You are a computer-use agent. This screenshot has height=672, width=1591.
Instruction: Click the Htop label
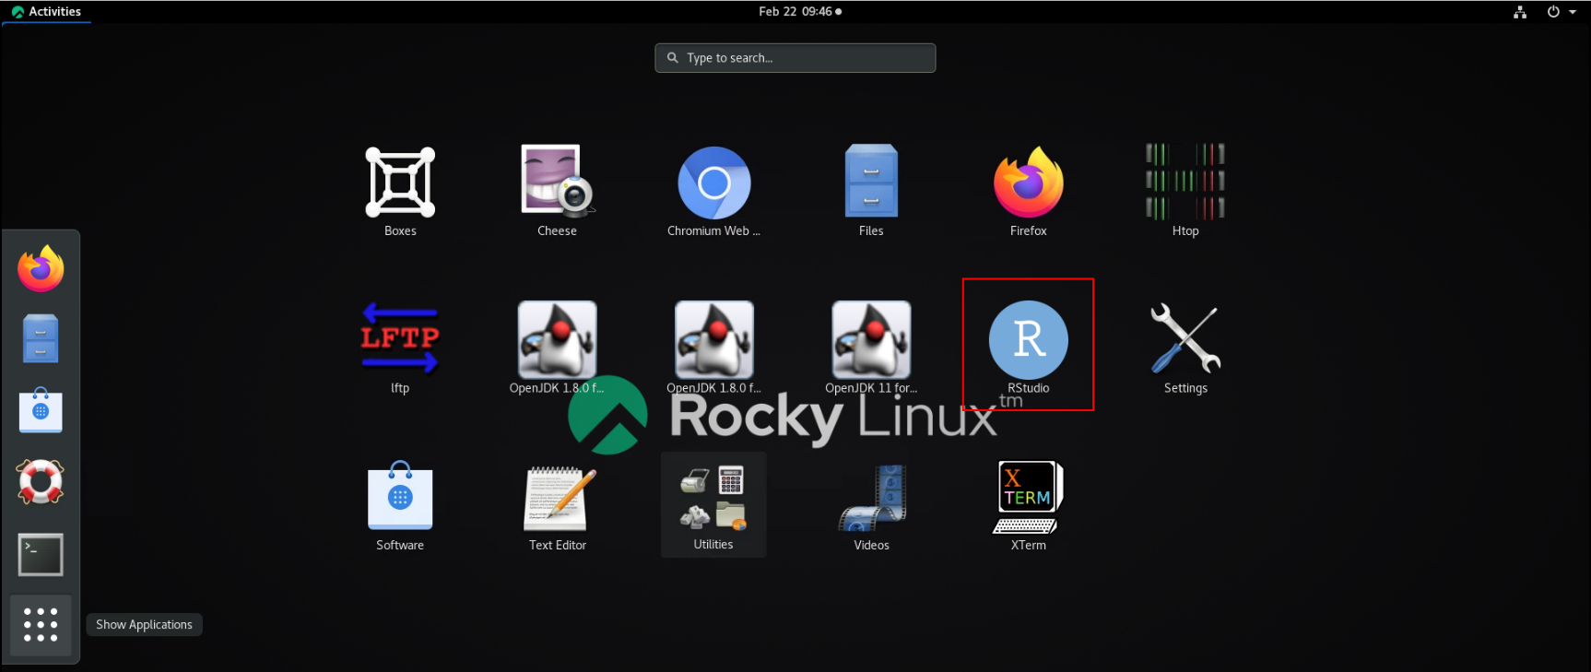pos(1185,231)
